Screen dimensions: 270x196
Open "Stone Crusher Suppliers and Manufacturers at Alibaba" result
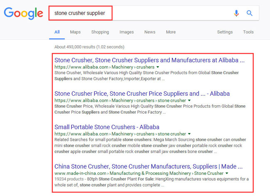click(x=150, y=60)
